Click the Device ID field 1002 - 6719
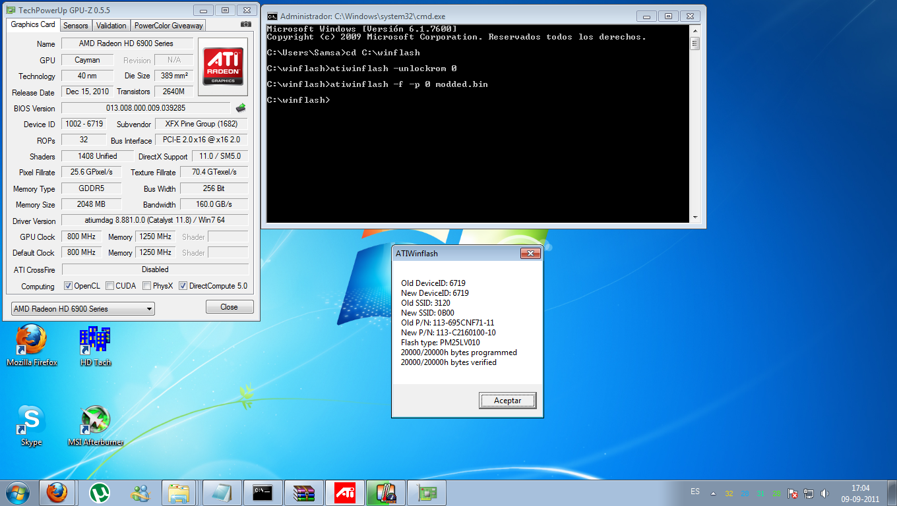The height and width of the screenshot is (506, 897). pyautogui.click(x=84, y=124)
